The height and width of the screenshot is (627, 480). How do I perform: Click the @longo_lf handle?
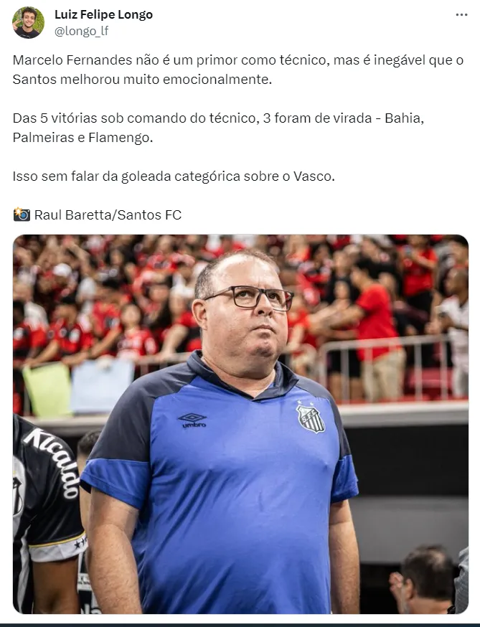81,31
